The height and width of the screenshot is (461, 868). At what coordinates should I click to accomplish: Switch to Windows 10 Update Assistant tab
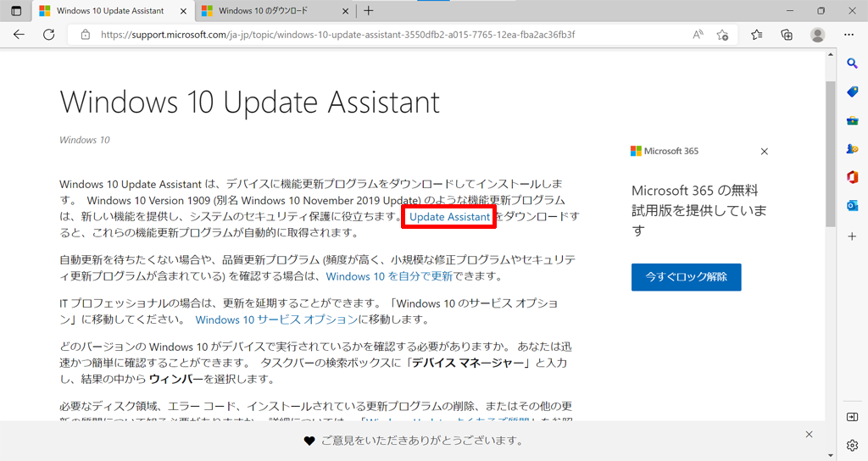[114, 11]
